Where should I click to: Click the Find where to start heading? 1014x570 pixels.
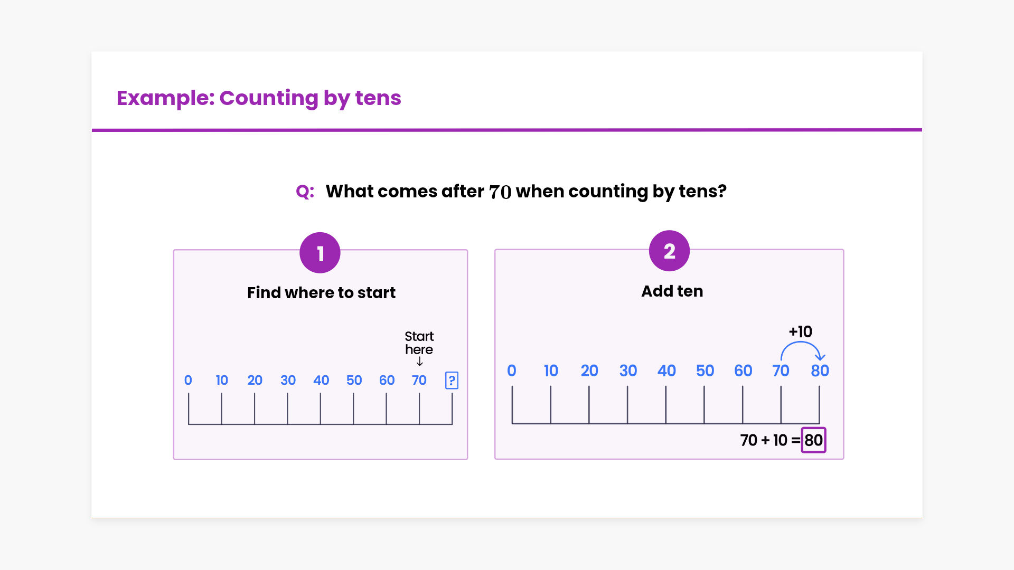321,292
